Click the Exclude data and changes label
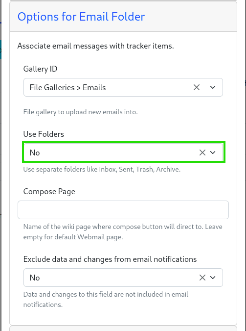The image size is (246, 331). (110, 259)
